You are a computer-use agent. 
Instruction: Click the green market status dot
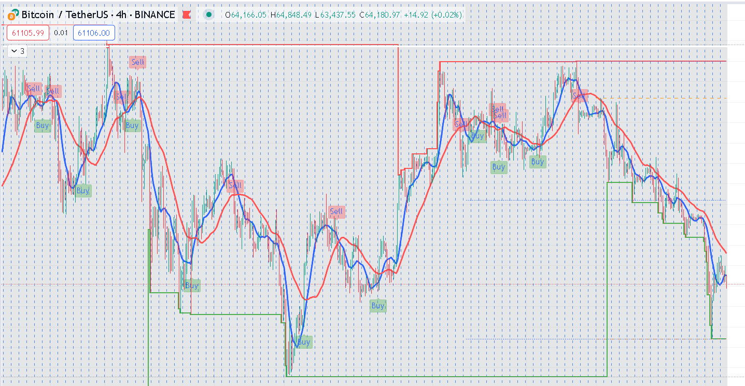[x=209, y=15]
